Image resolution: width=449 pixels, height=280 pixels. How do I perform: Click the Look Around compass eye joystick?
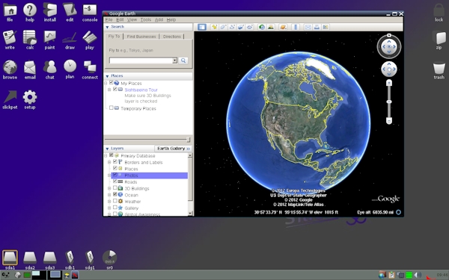389,46
